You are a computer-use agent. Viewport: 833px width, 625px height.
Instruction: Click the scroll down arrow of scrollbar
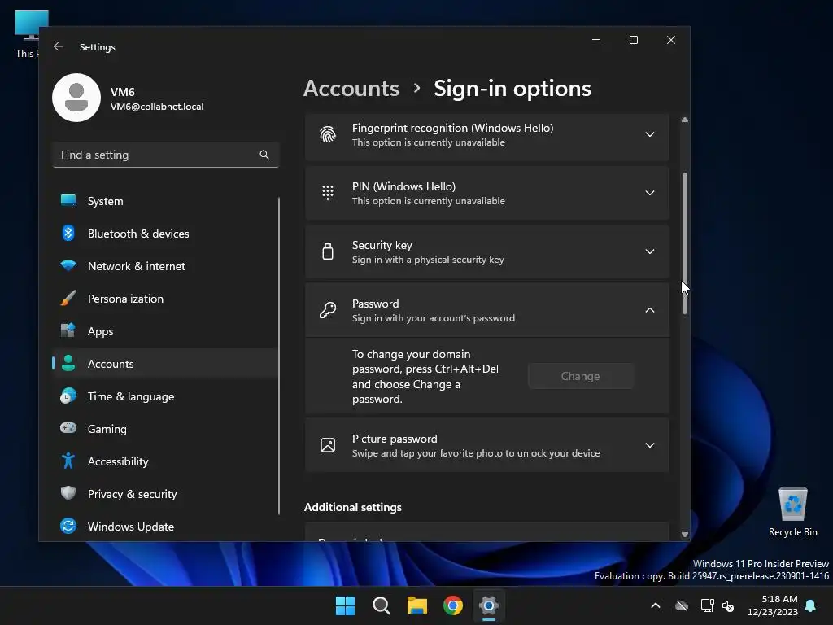pos(685,535)
